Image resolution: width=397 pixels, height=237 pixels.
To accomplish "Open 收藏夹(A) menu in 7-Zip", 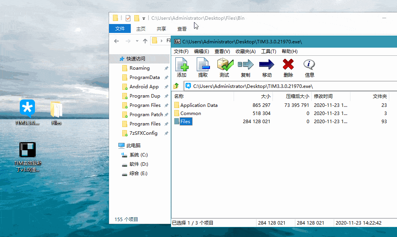I will pyautogui.click(x=246, y=52).
